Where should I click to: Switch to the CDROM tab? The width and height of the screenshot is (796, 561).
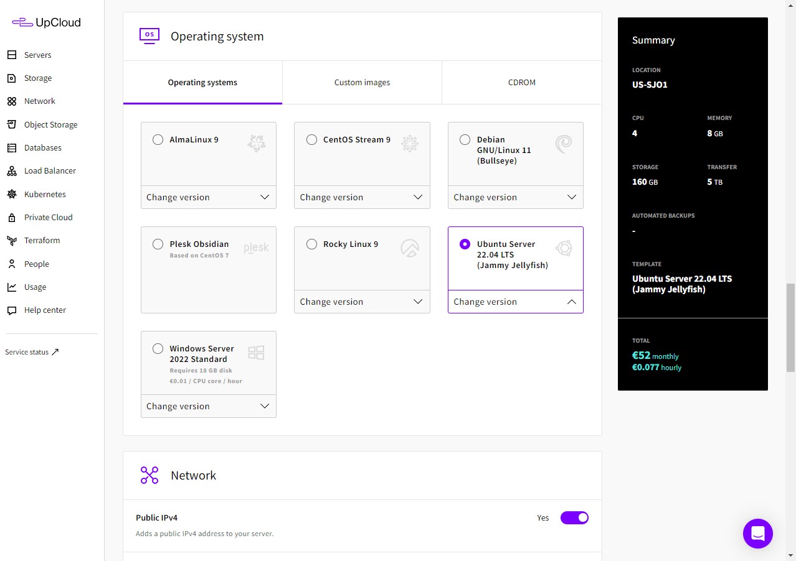coord(521,82)
